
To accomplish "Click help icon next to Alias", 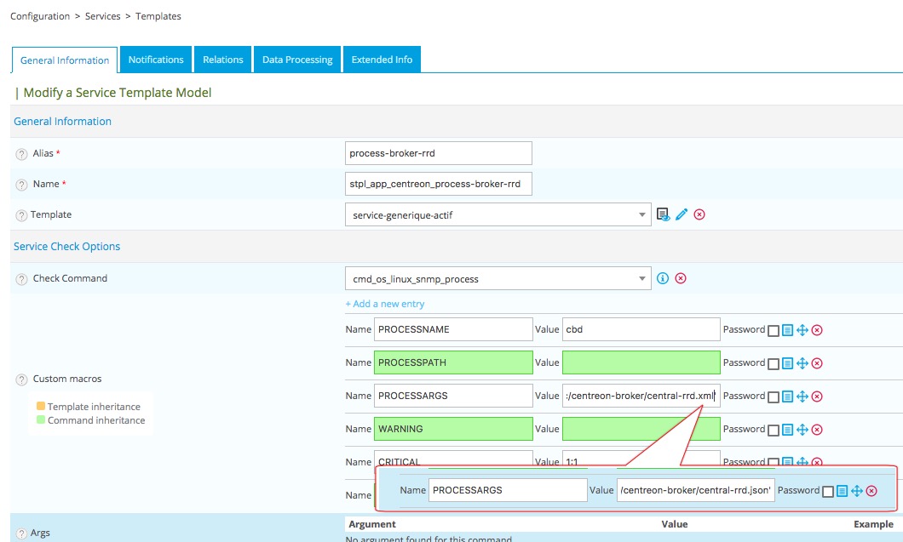I will click(x=21, y=154).
